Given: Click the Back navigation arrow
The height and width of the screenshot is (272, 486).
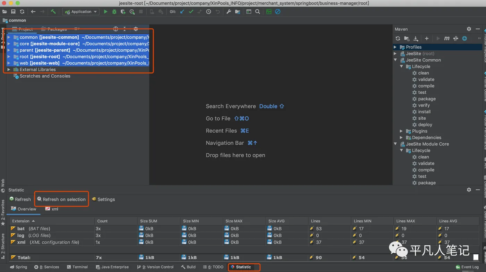Looking at the screenshot, I should tap(33, 12).
